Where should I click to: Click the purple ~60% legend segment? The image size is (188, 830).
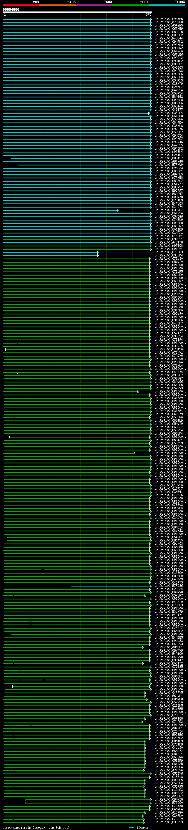tap(94, 5)
